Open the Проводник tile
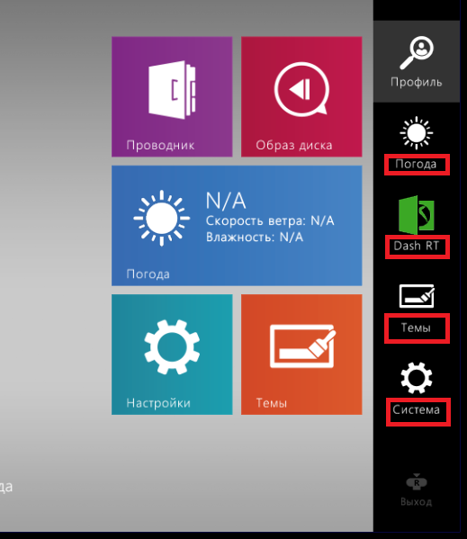This screenshot has width=467, height=539. tap(172, 96)
